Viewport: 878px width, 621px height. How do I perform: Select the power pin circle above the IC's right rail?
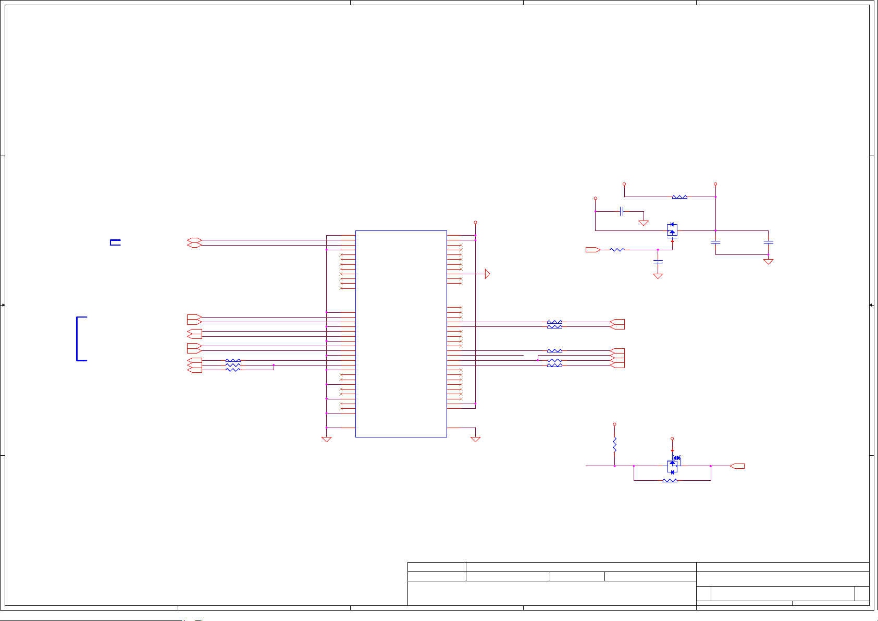point(475,223)
